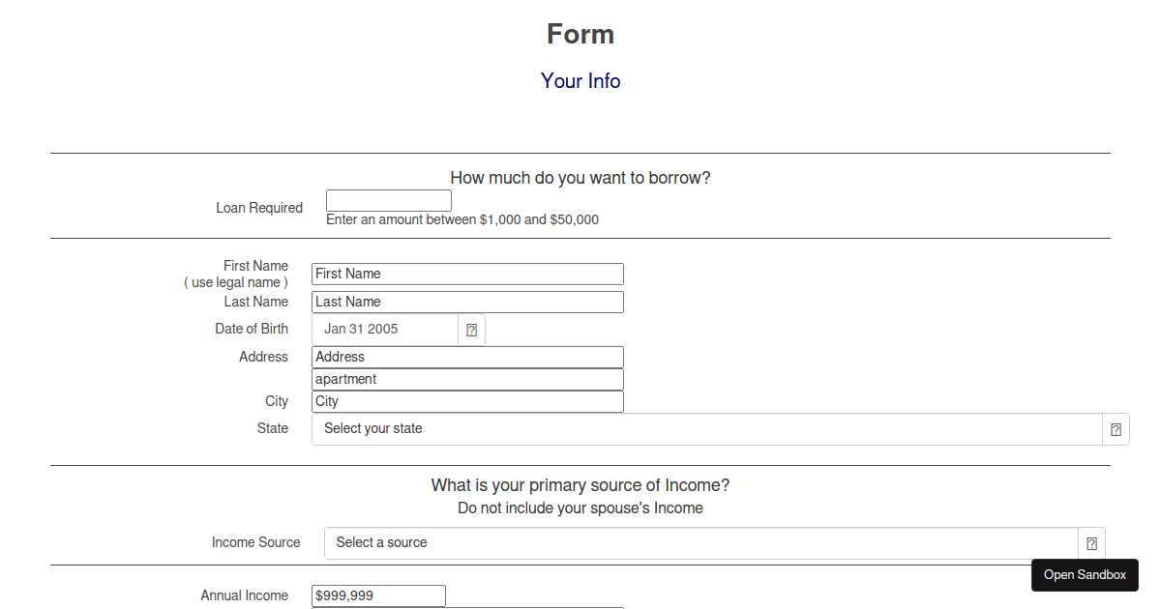Image resolution: width=1161 pixels, height=609 pixels.
Task: Click the apartment input field
Action: (x=467, y=379)
